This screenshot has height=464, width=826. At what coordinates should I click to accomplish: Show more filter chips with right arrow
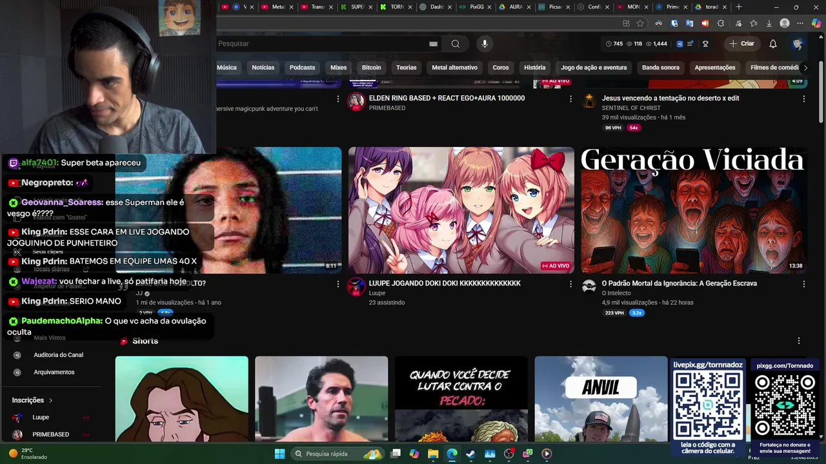point(805,68)
